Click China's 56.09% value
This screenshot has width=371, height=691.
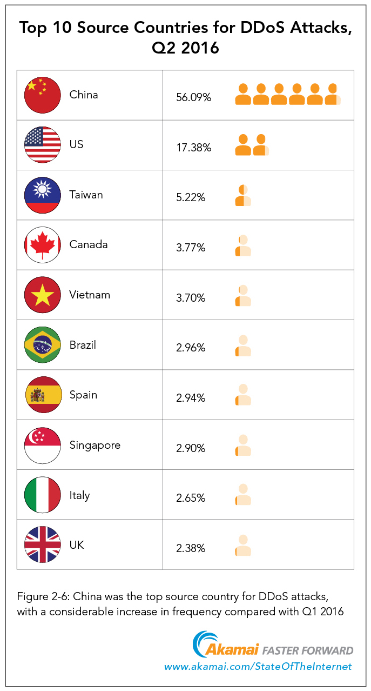tap(193, 97)
